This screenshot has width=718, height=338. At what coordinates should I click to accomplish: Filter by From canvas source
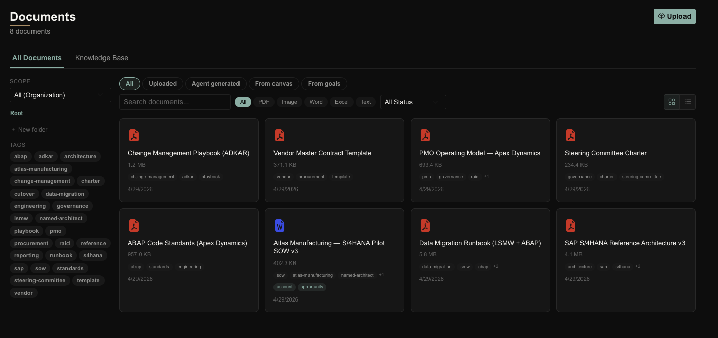(x=274, y=84)
